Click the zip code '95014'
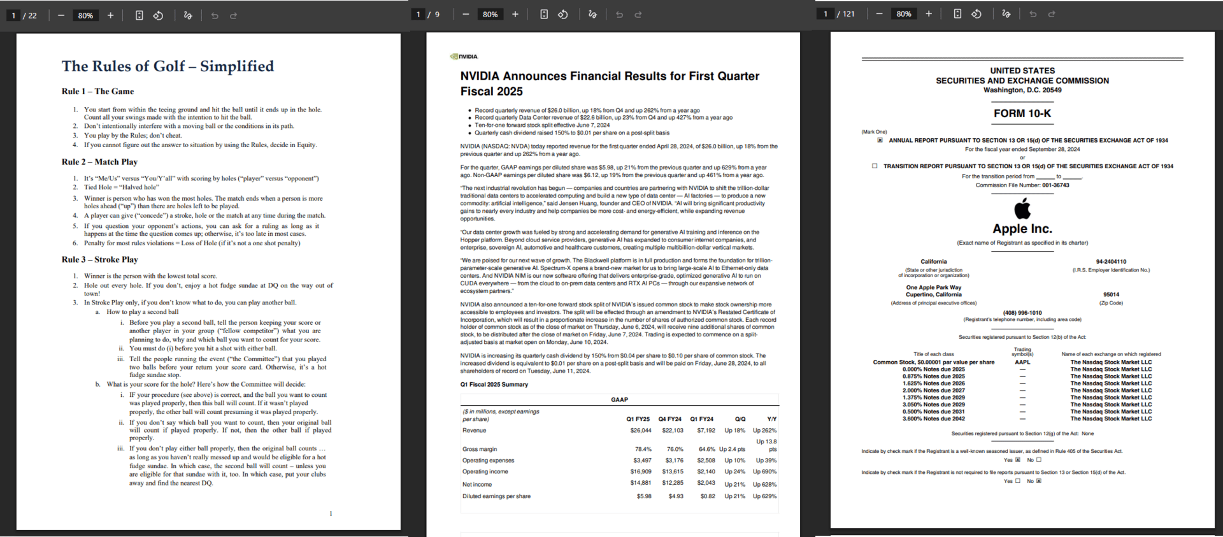This screenshot has width=1223, height=537. 1111,294
